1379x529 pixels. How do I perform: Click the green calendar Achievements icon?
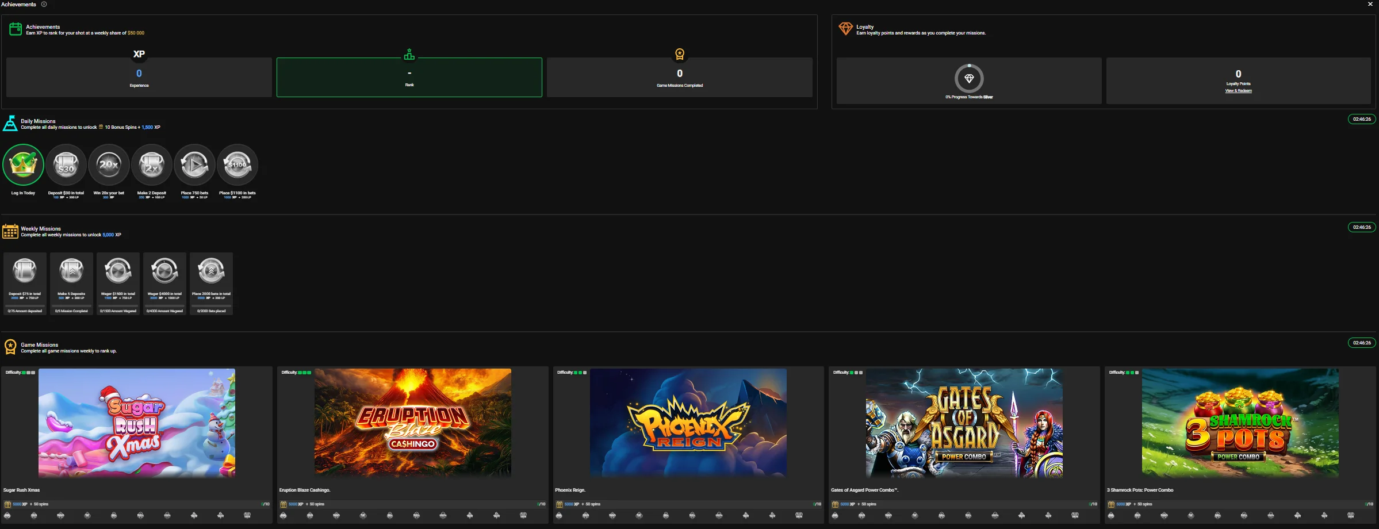click(x=16, y=29)
